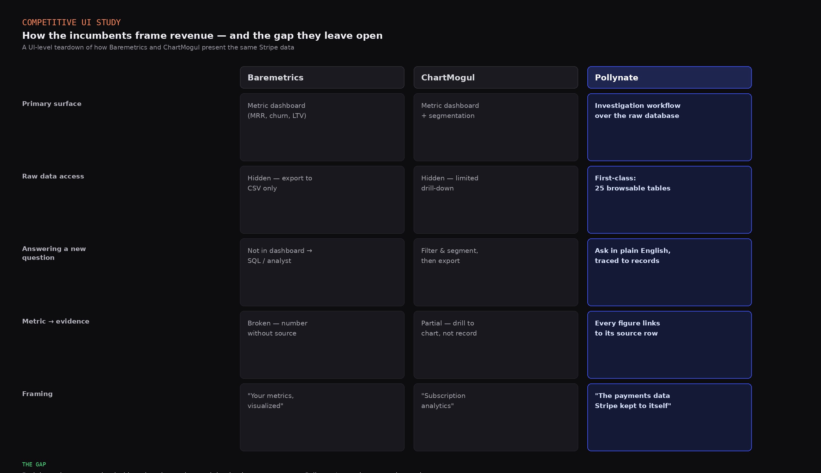The width and height of the screenshot is (821, 473).
Task: Click the 'First-class: 25 browsable tables' cell
Action: point(669,200)
